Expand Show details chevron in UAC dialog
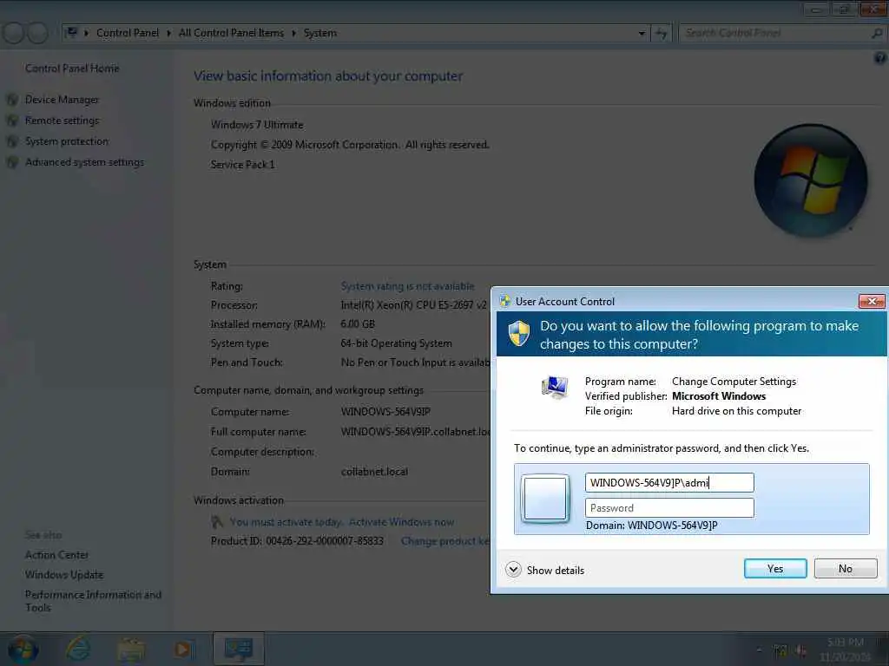Viewport: 889px width, 666px height. [513, 569]
